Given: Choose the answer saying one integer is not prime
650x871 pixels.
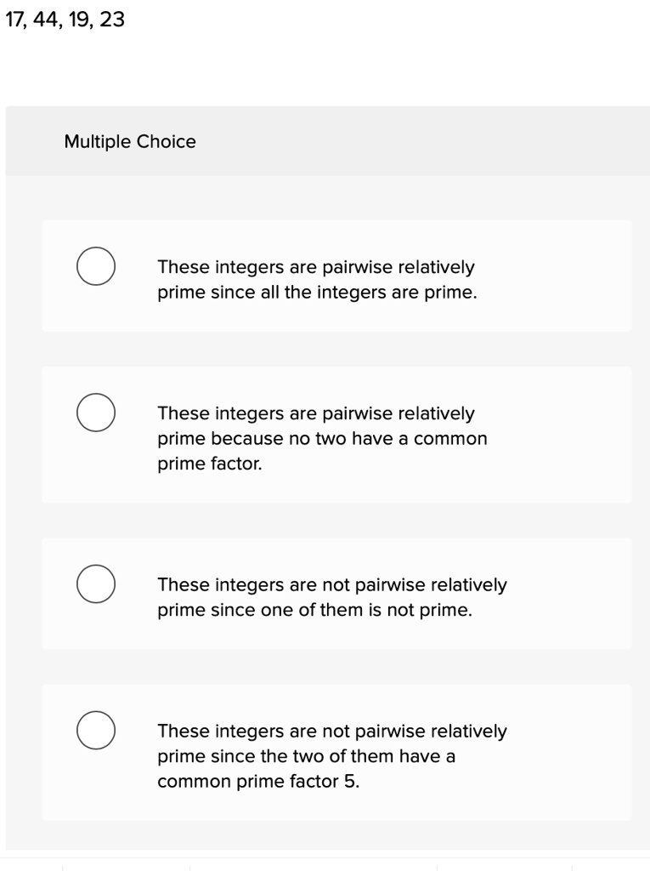Looking at the screenshot, I should click(331, 596).
